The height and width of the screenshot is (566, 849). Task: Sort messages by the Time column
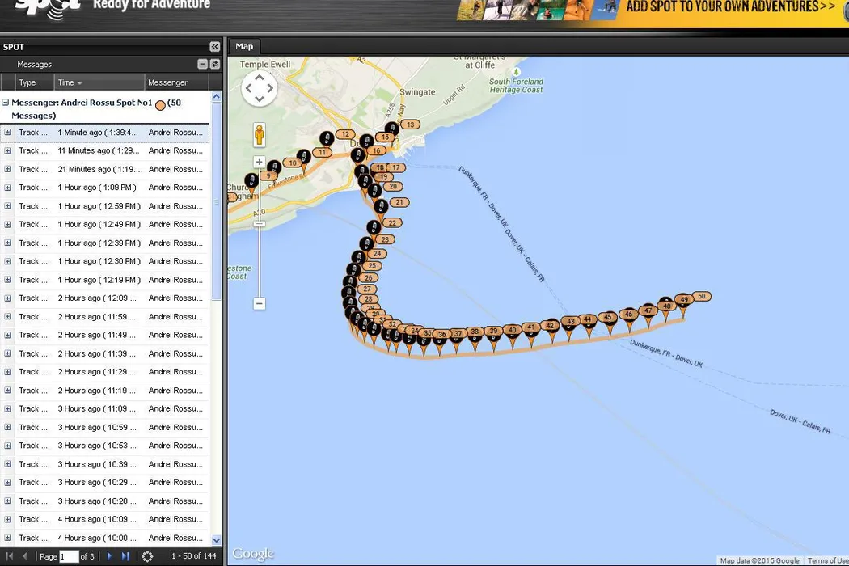70,82
